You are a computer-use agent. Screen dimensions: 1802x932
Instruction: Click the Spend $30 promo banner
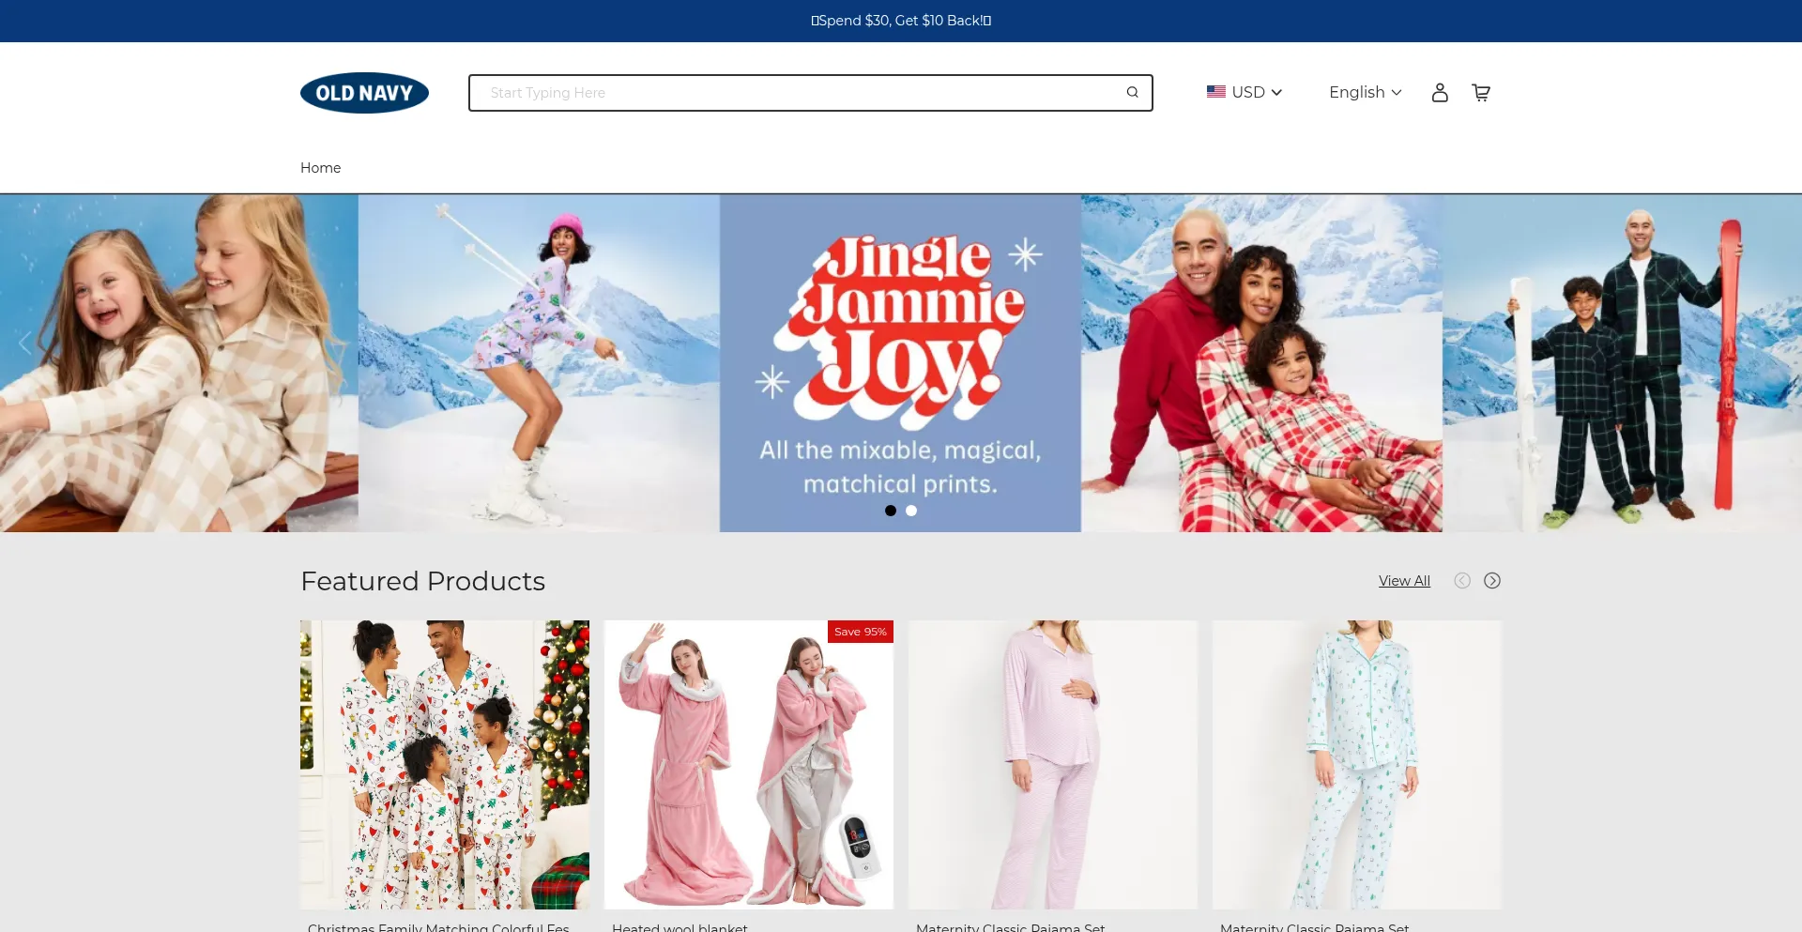click(x=901, y=21)
